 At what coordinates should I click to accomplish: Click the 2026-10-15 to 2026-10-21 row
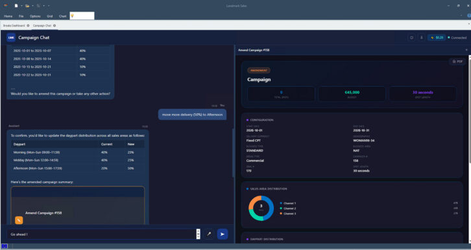click(x=60, y=67)
